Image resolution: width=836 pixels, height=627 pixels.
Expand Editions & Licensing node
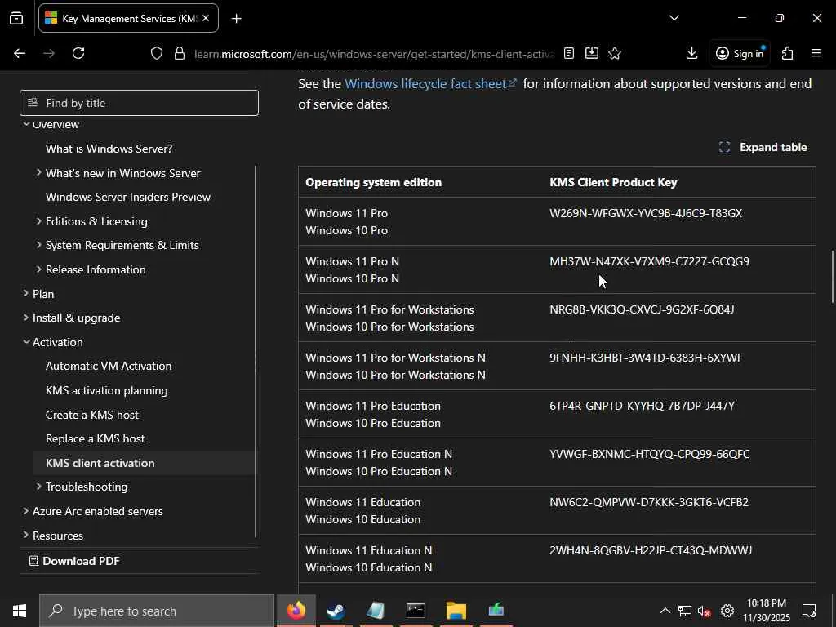[39, 220]
